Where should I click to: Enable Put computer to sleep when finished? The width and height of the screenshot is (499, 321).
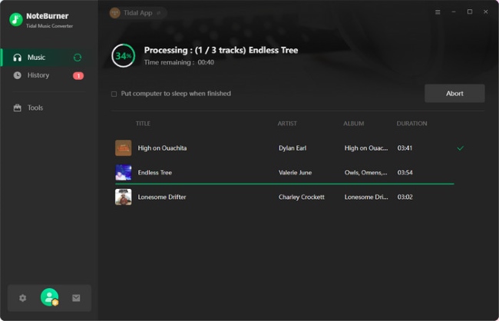(114, 94)
